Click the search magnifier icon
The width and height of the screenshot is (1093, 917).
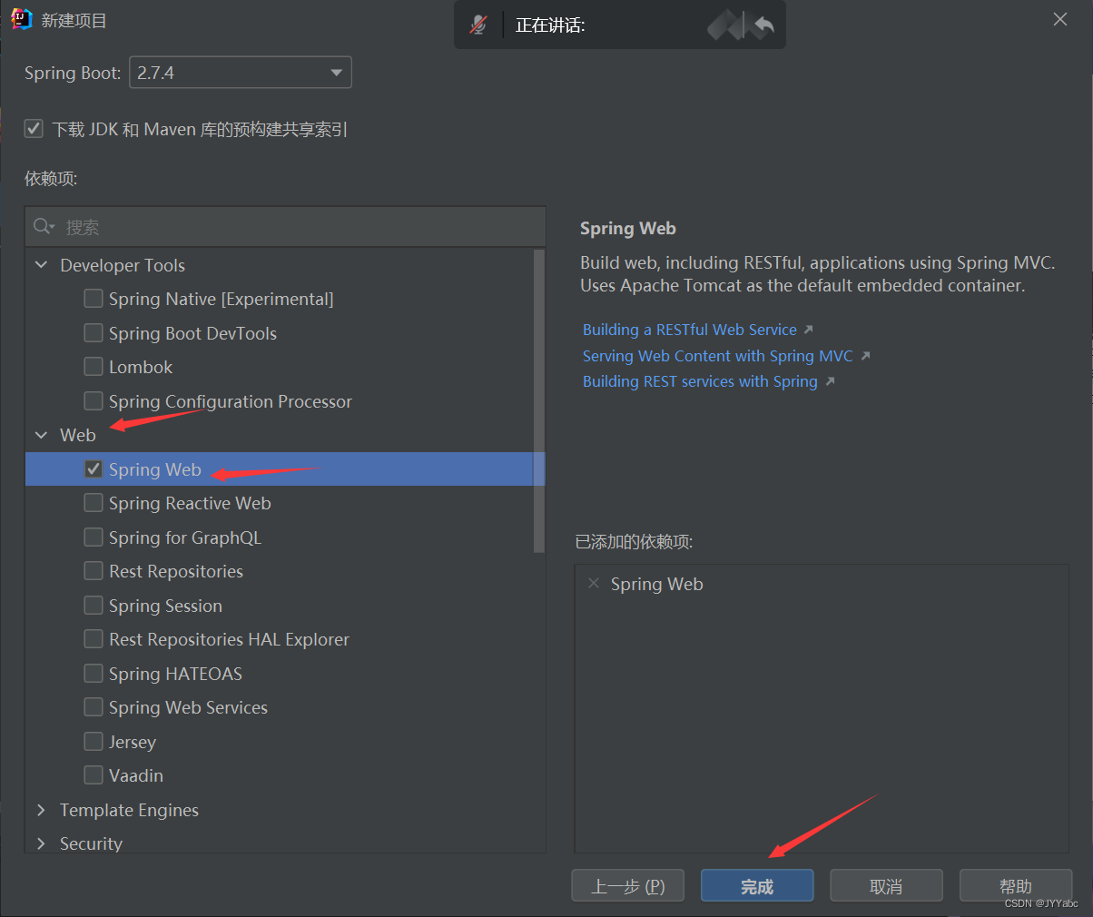pos(44,226)
